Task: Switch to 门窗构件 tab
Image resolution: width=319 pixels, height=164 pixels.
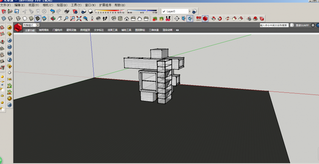Action: (57, 30)
